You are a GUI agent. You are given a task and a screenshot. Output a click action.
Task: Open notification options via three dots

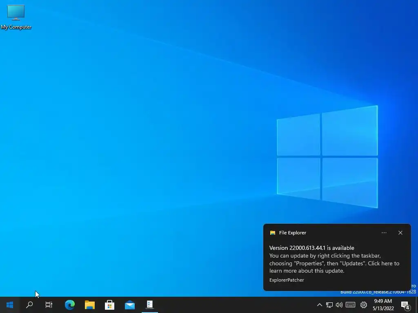pos(384,233)
